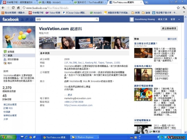Image resolution: width=187 pixels, height=140 pixels.
Task: Select VicoVation.com Facebook tab
Action: coord(125,2)
